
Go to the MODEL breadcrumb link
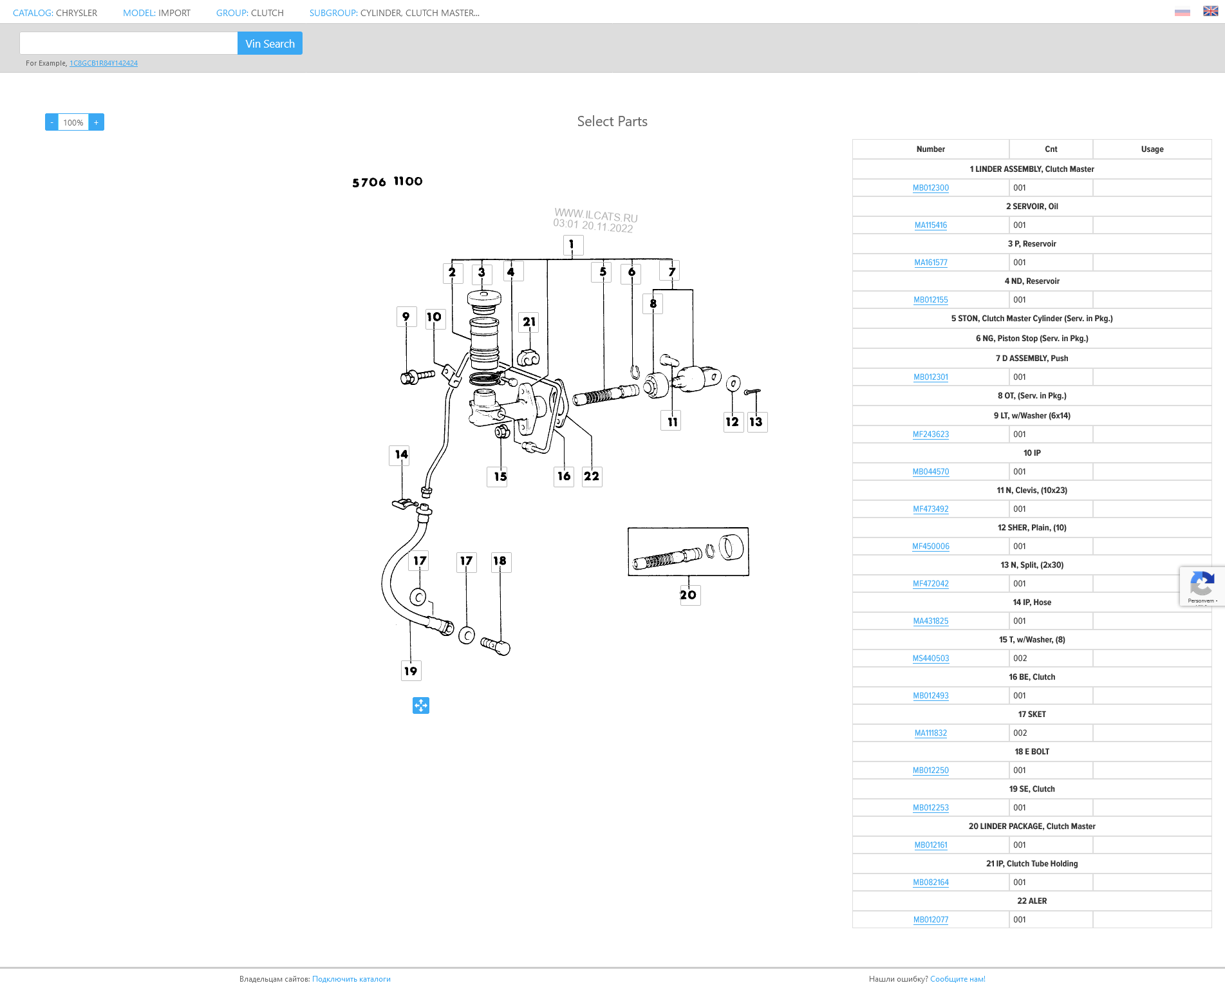pyautogui.click(x=139, y=13)
